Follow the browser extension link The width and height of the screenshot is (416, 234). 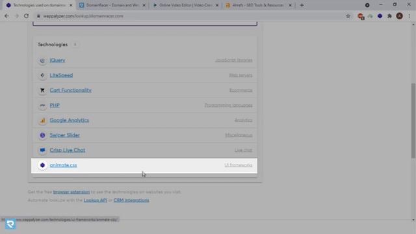coord(71,192)
